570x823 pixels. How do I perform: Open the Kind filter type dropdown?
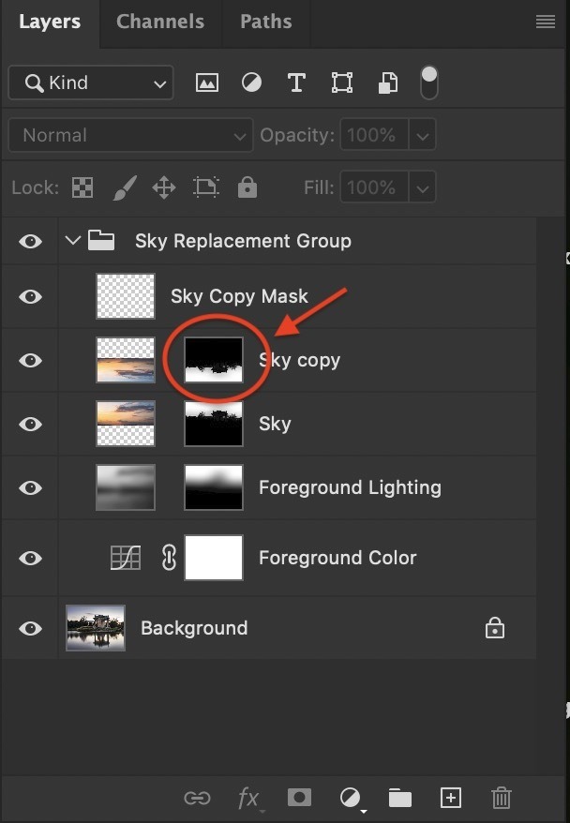[x=91, y=83]
